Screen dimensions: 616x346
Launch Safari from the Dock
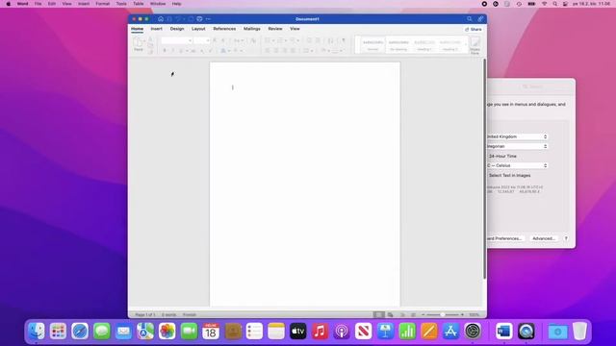click(80, 331)
